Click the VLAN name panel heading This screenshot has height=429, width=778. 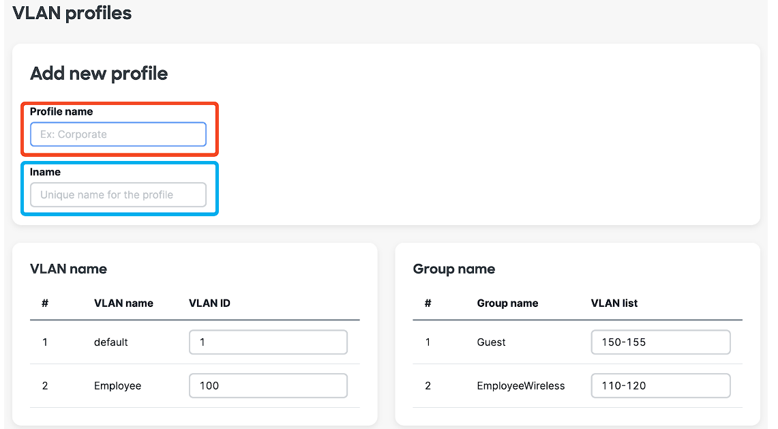(x=68, y=269)
